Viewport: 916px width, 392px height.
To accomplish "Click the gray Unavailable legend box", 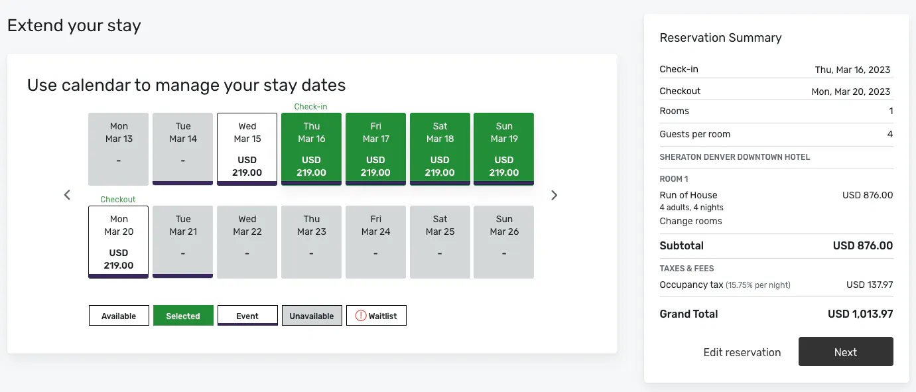I will (x=312, y=316).
